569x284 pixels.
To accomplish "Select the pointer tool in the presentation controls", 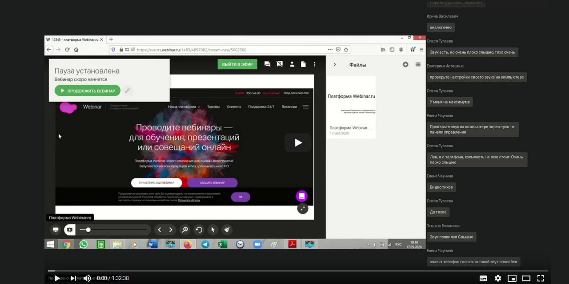I will click(x=212, y=229).
